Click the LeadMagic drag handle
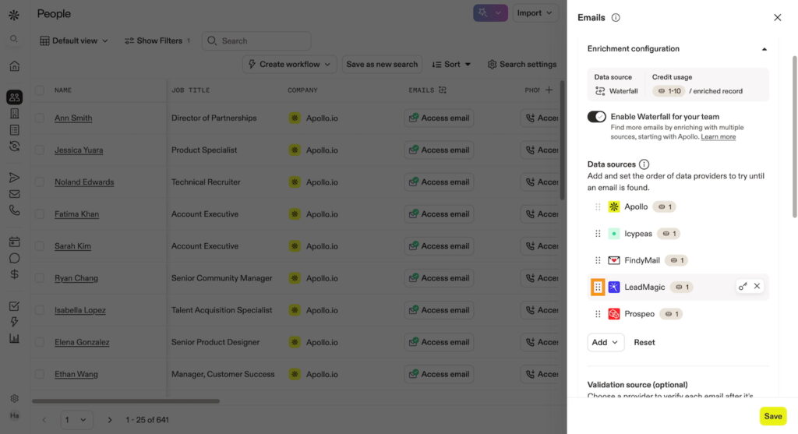Viewport: 798px width, 434px height. point(598,287)
